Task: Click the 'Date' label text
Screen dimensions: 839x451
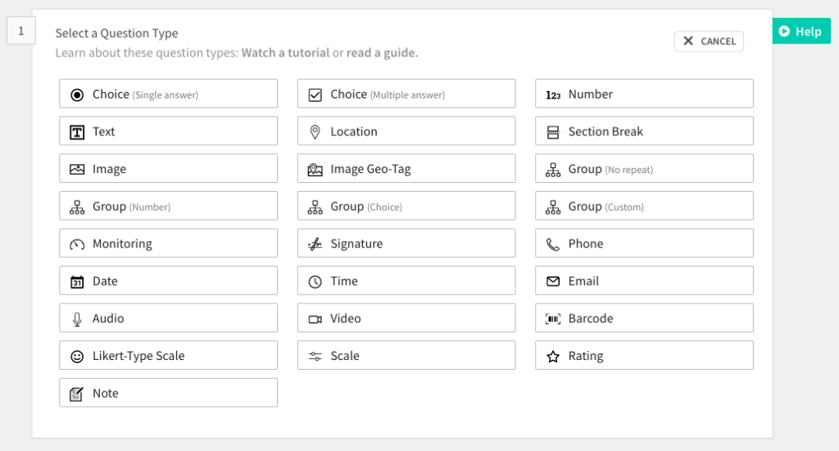Action: [x=105, y=281]
